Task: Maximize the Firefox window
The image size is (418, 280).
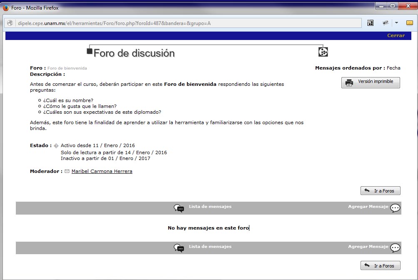Action: pyautogui.click(x=392, y=6)
